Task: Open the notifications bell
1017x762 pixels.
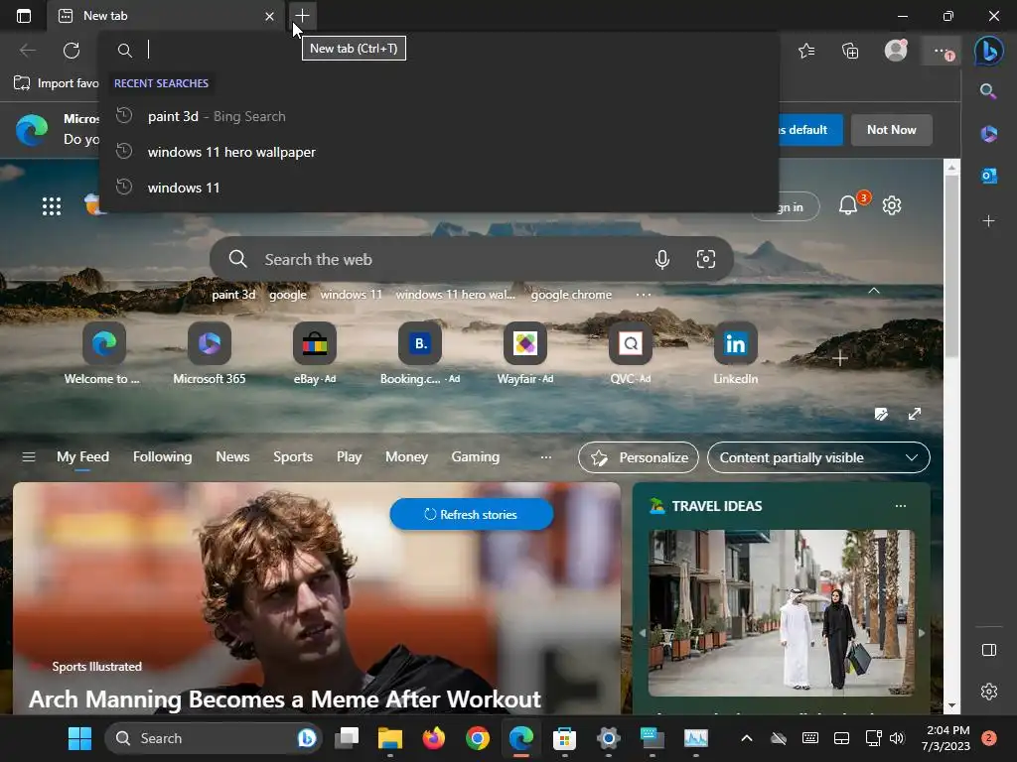Action: click(x=848, y=205)
